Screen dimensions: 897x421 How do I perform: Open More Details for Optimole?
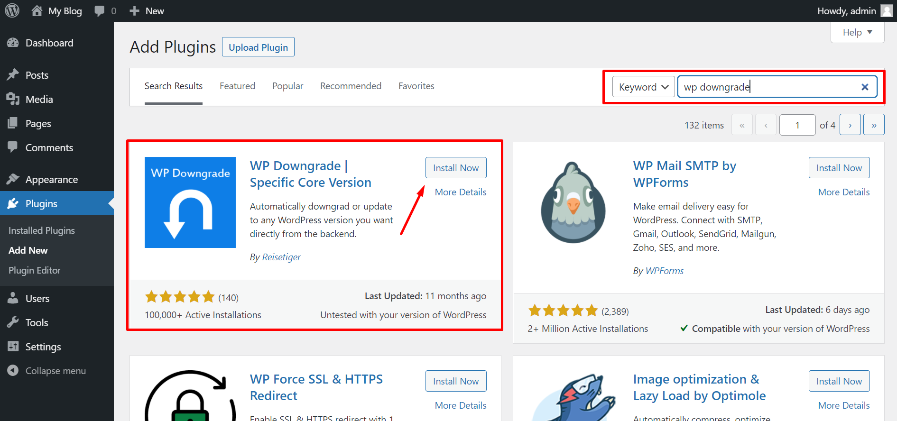844,405
